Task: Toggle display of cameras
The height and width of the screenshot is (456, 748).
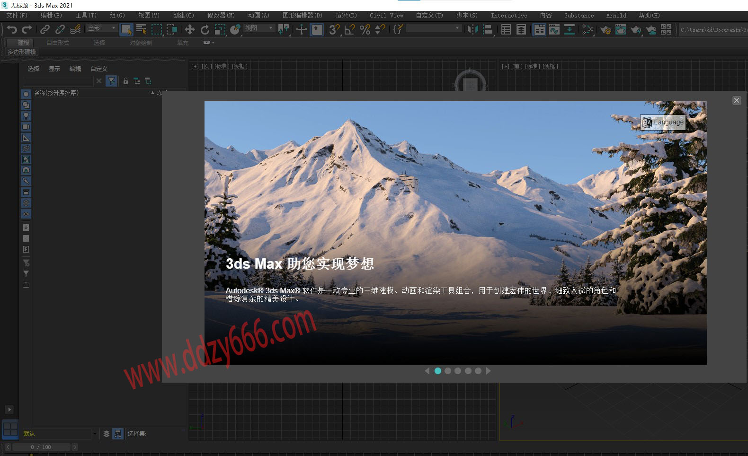Action: pyautogui.click(x=26, y=127)
